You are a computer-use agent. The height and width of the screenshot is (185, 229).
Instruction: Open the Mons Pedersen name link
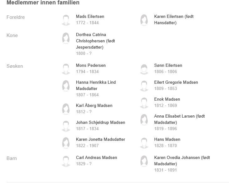91,65
